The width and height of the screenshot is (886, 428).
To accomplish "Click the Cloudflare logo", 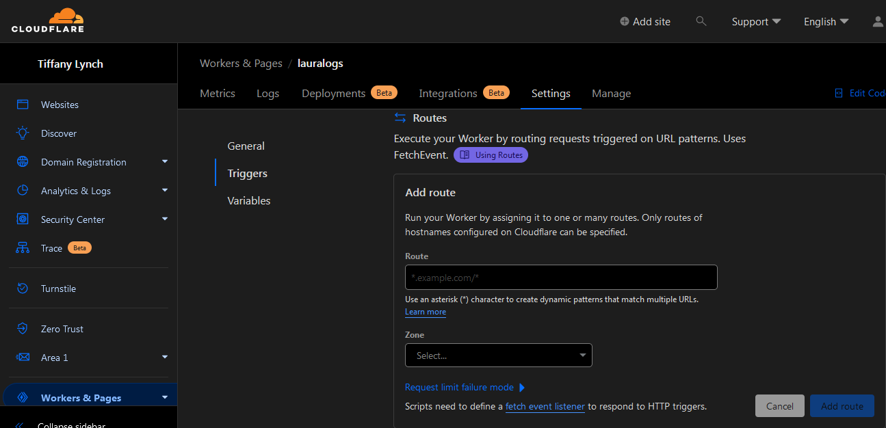I will [48, 21].
